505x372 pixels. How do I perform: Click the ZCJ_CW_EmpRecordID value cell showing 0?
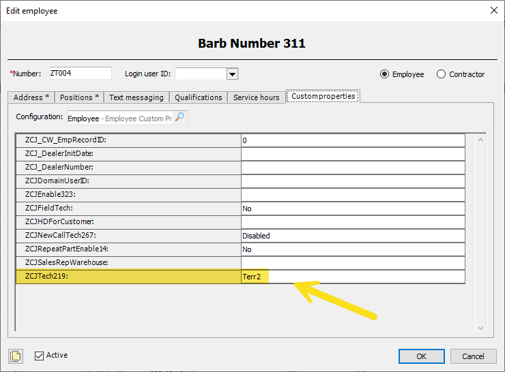coord(353,140)
